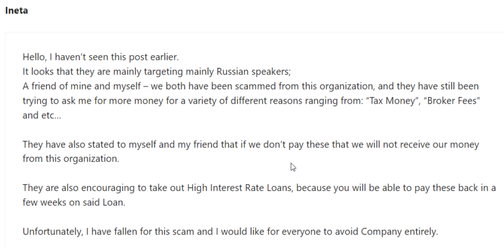Screen dimensions: 504x248
Task: Click the line "Hello, I haven't seen this post earlier"
Action: pos(101,57)
